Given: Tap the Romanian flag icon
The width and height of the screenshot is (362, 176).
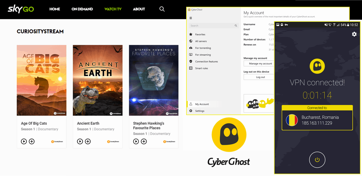Looking at the screenshot, I should pyautogui.click(x=292, y=120).
